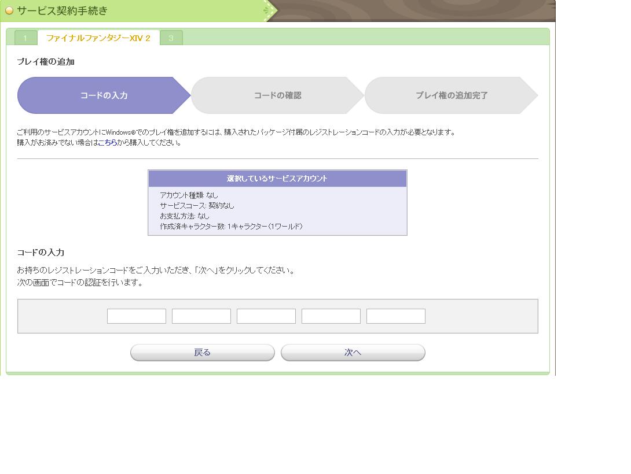631x474 pixels.
Task: Click the 選択しているサービスアカウント header
Action: [x=277, y=179]
